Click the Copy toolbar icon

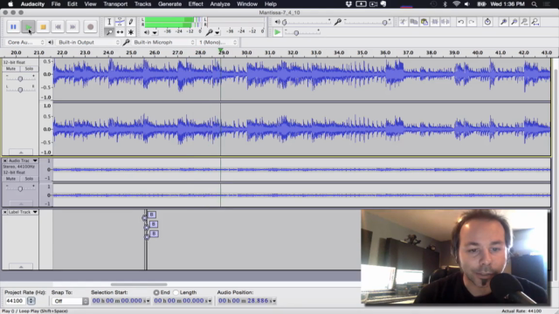pos(413,22)
